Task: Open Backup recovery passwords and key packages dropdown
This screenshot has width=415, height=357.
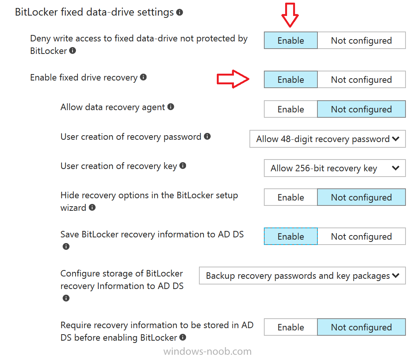Action: [302, 275]
